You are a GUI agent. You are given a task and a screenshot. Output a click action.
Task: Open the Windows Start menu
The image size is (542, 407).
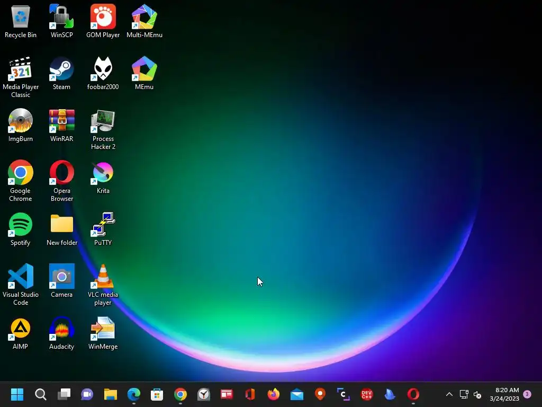click(17, 394)
